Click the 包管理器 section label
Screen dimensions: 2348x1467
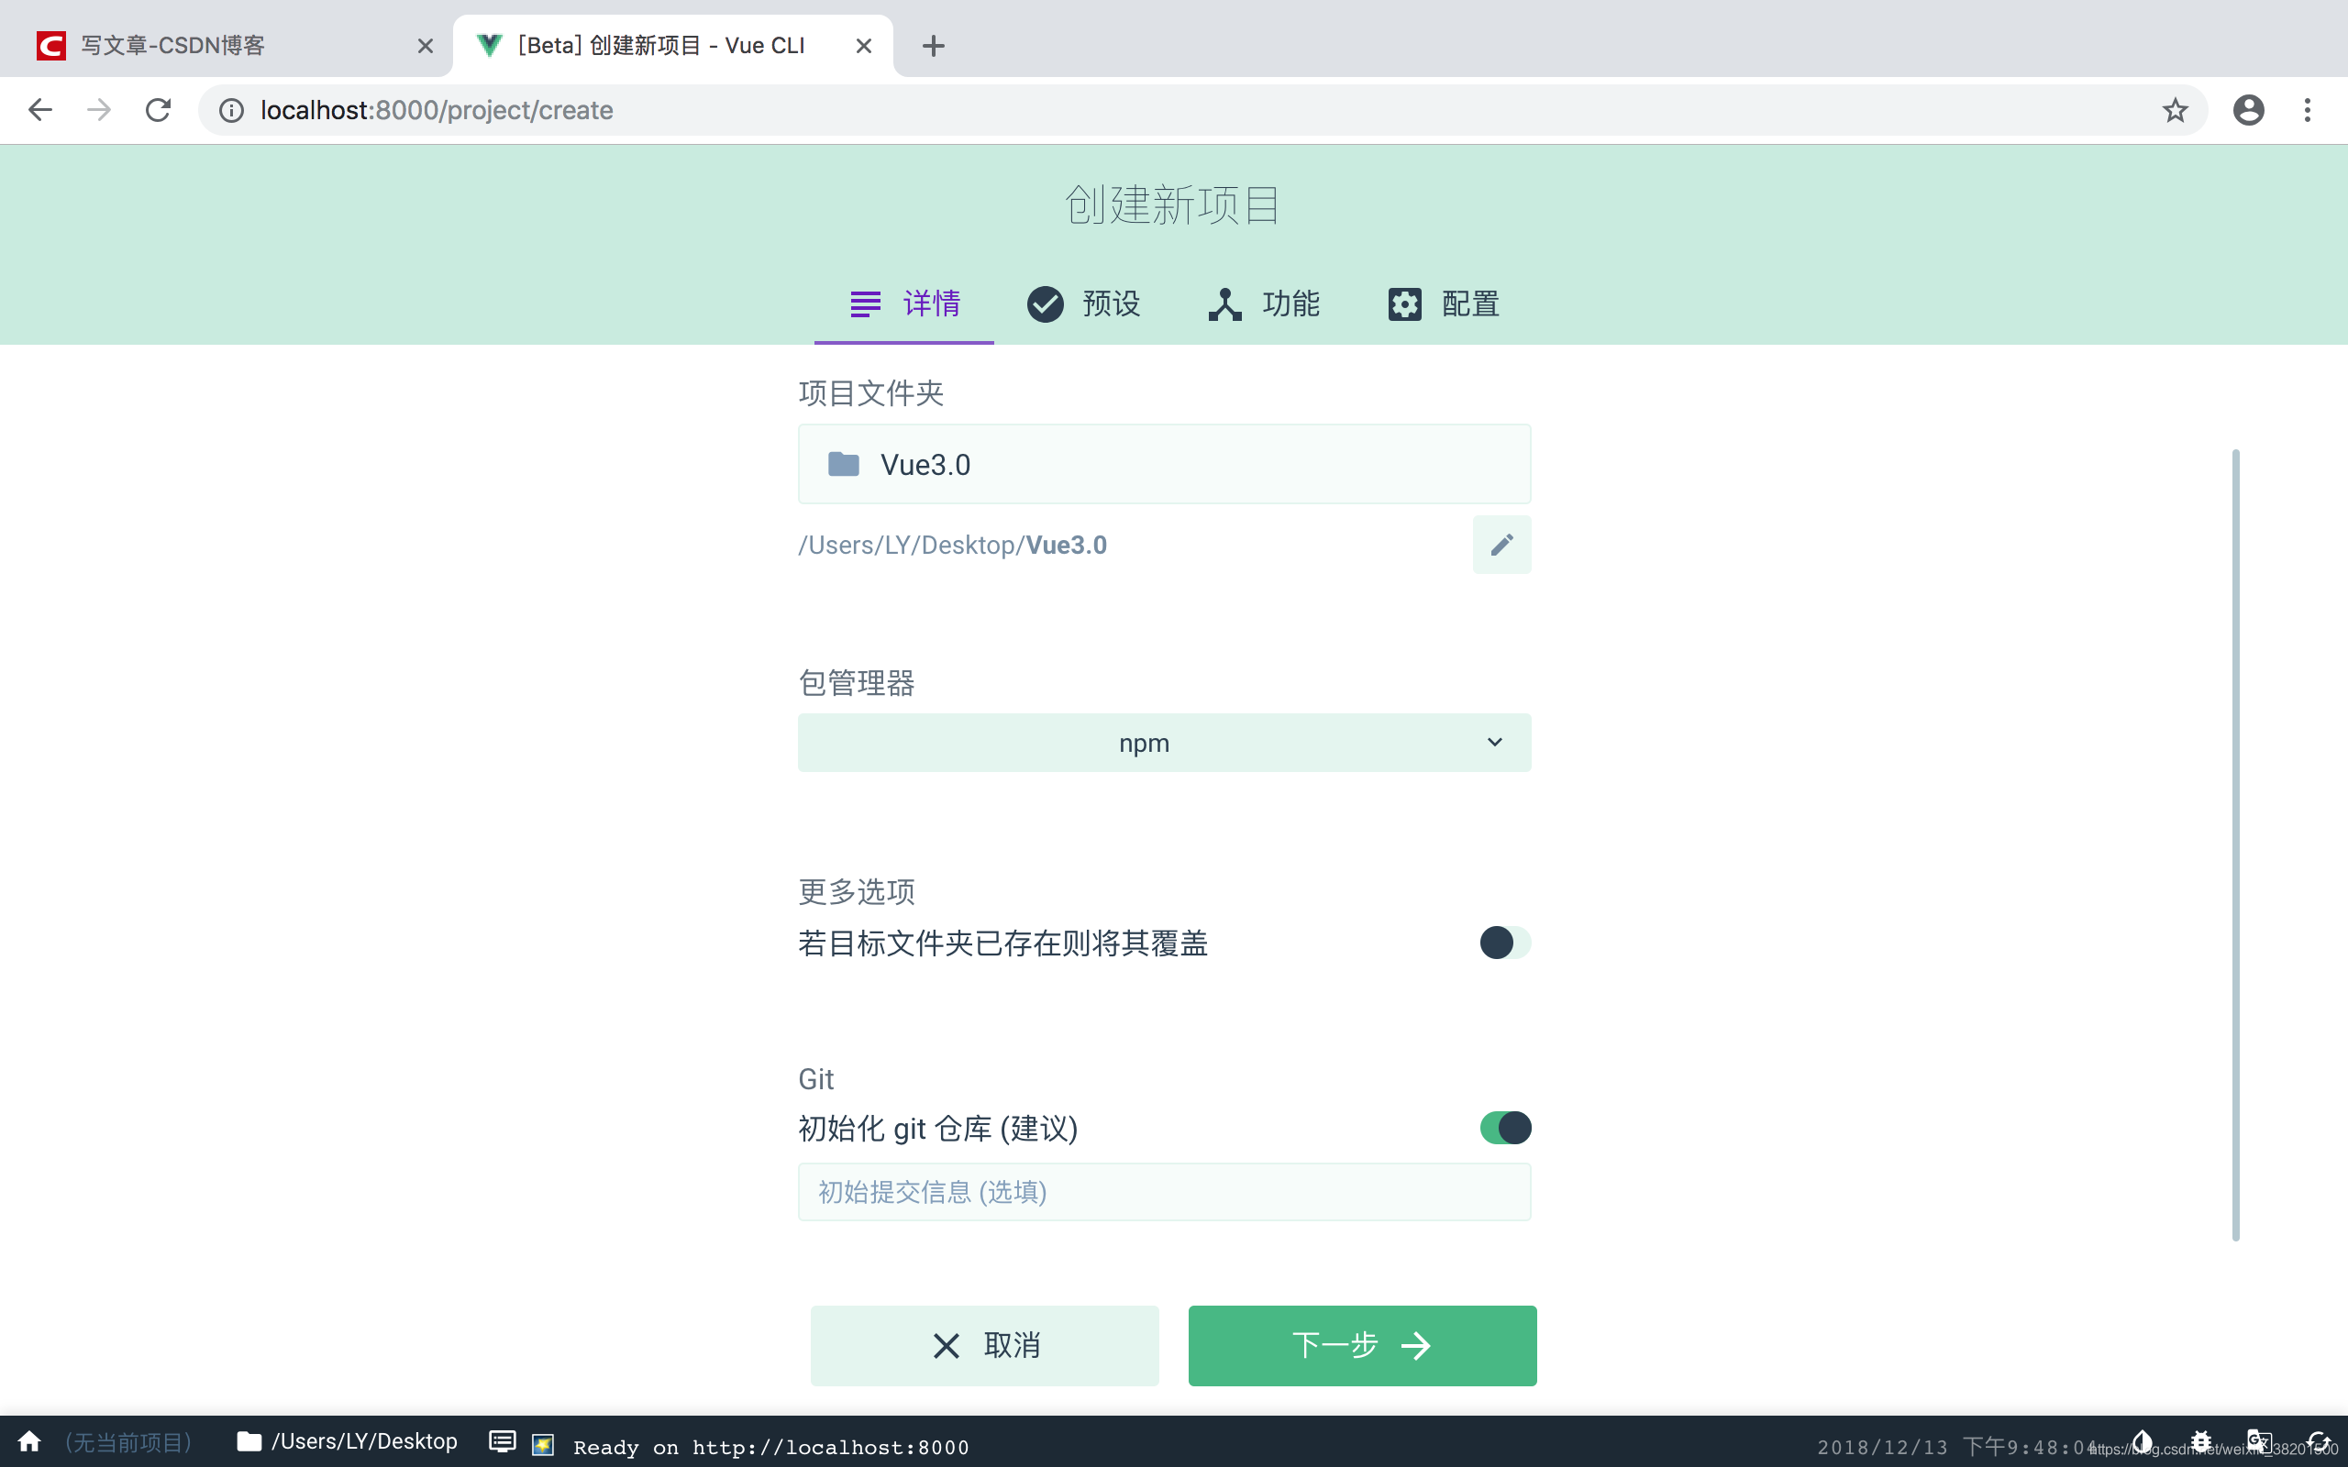857,682
